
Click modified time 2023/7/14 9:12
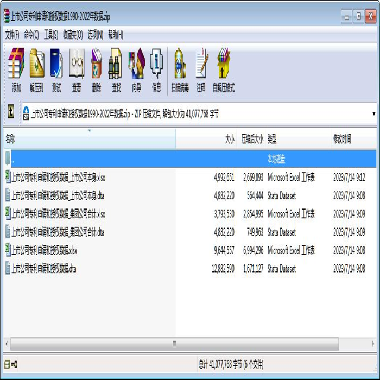point(349,178)
